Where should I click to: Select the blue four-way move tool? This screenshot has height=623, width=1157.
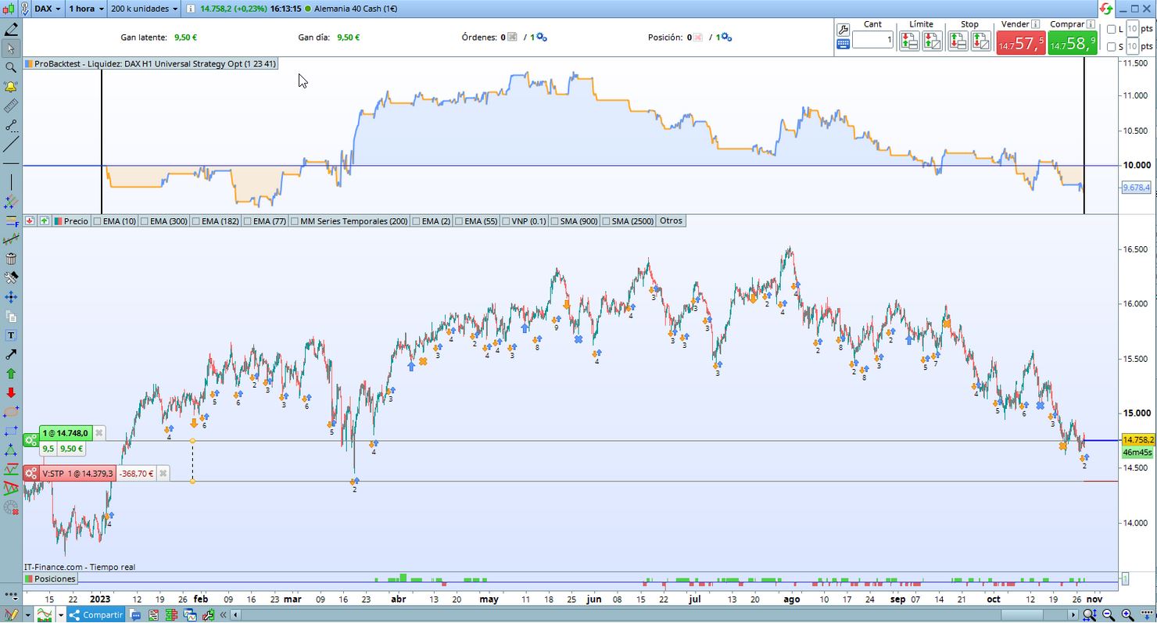(x=11, y=297)
